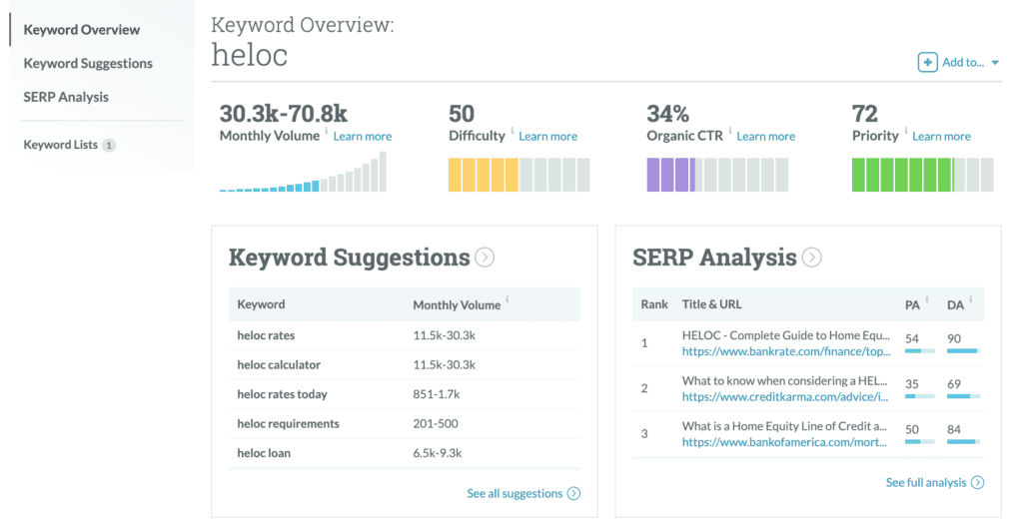Screen dimensions: 1023x527
Task: Click the plus icon beside Add to
Action: (927, 63)
